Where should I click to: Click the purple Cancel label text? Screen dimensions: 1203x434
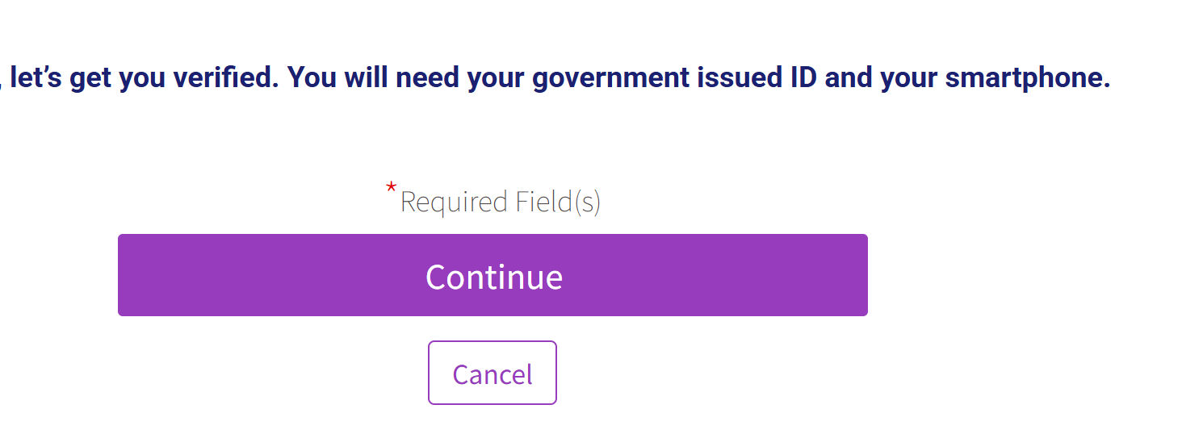click(x=493, y=374)
